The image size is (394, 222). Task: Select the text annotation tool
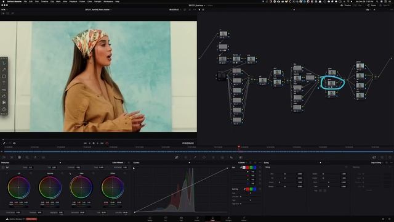pos(4,83)
